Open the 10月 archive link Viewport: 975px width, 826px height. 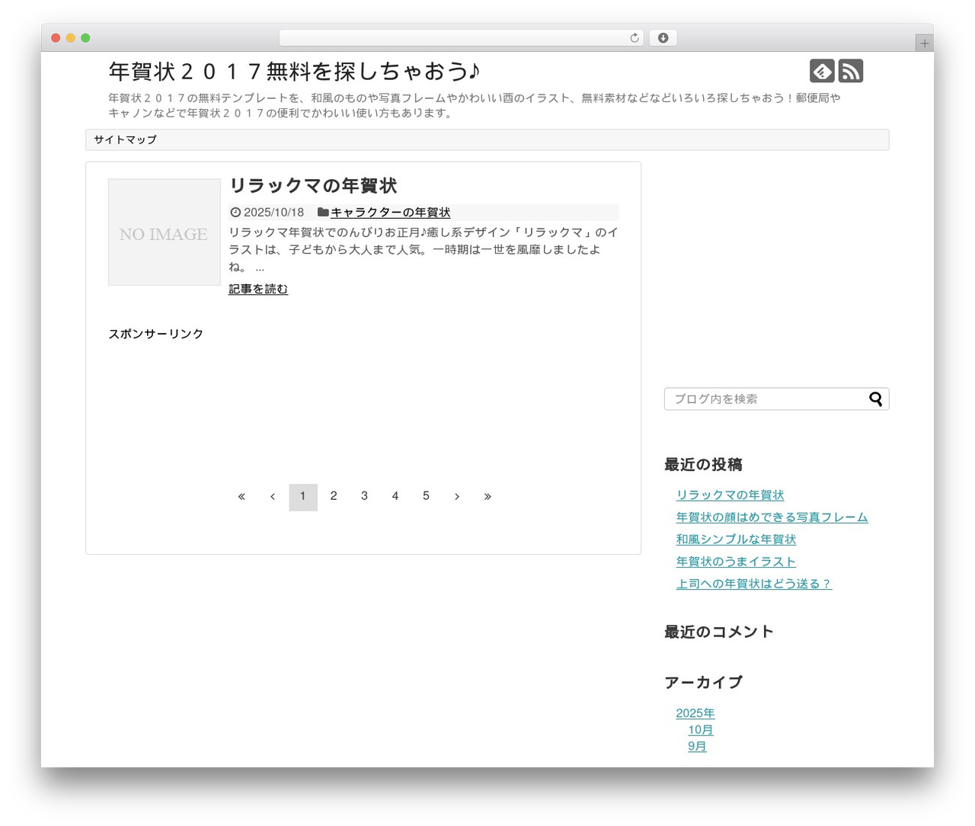701,730
